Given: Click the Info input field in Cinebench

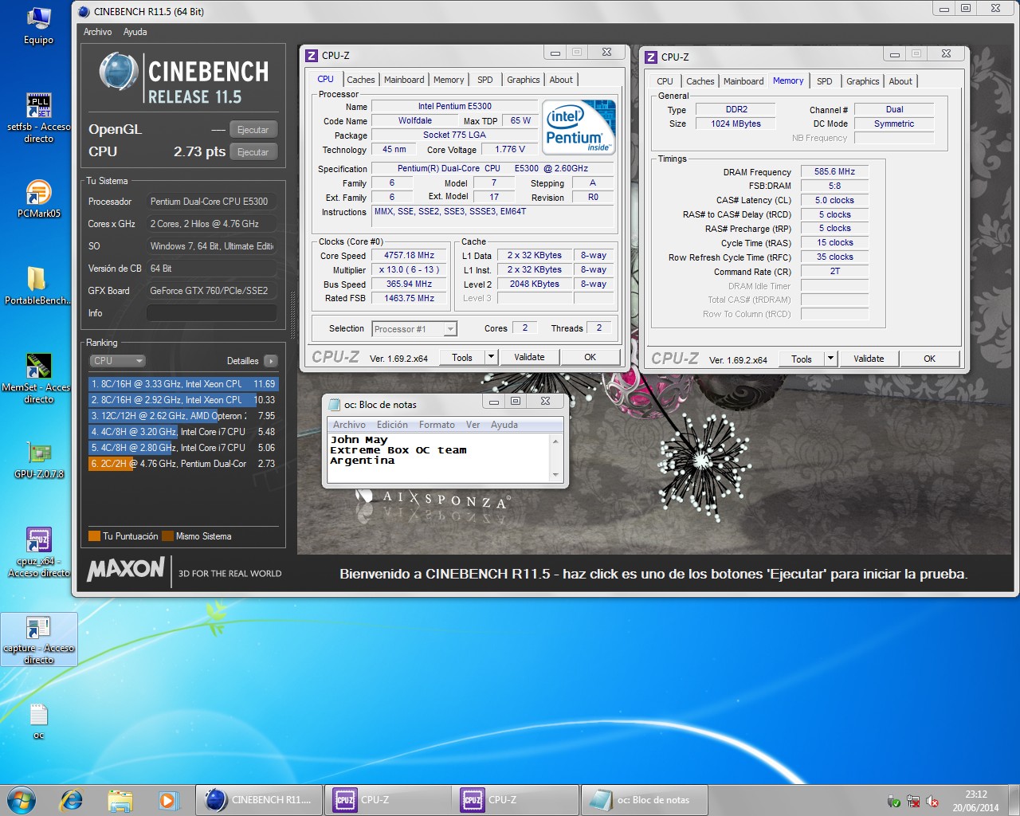Looking at the screenshot, I should (x=211, y=313).
